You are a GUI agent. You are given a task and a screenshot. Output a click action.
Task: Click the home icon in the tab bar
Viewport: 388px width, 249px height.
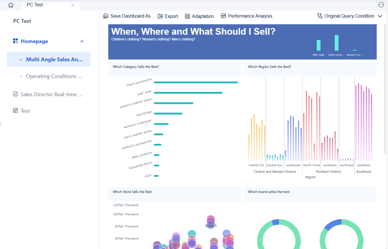coord(11,5)
